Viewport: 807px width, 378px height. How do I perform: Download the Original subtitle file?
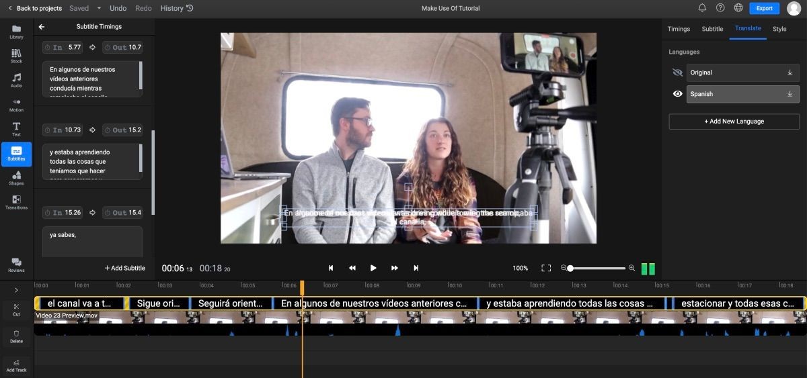point(790,73)
